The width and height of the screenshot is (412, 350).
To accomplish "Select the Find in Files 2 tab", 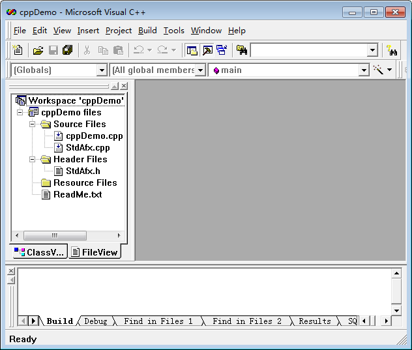I will [246, 321].
